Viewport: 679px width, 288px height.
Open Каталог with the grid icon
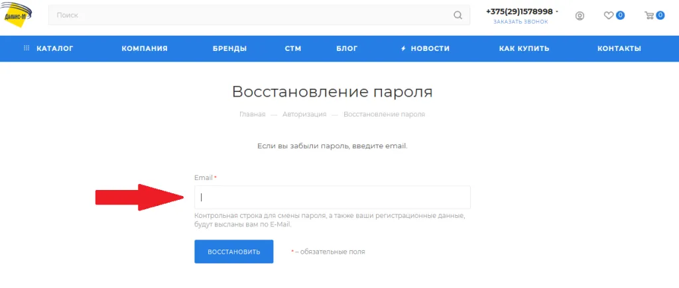point(48,48)
